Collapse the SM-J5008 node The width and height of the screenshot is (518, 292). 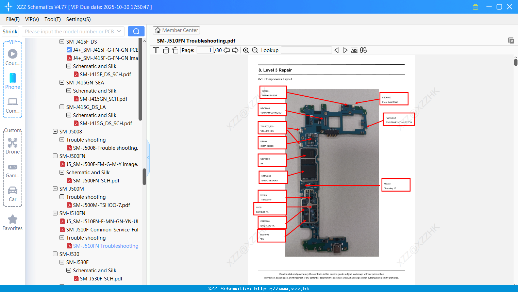(x=55, y=131)
